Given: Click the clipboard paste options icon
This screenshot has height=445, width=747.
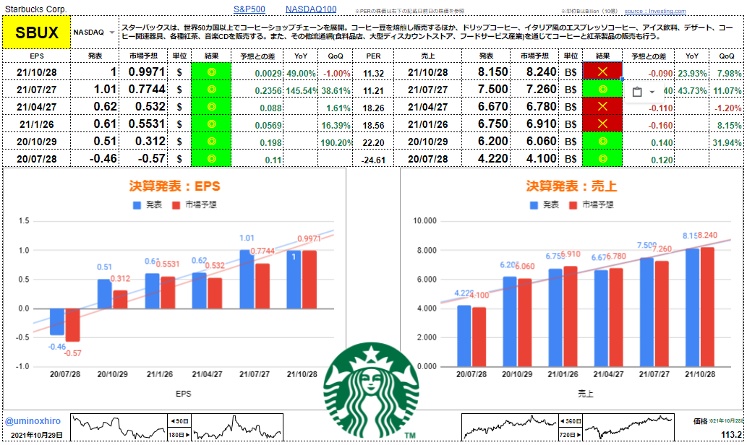Looking at the screenshot, I should click(637, 92).
